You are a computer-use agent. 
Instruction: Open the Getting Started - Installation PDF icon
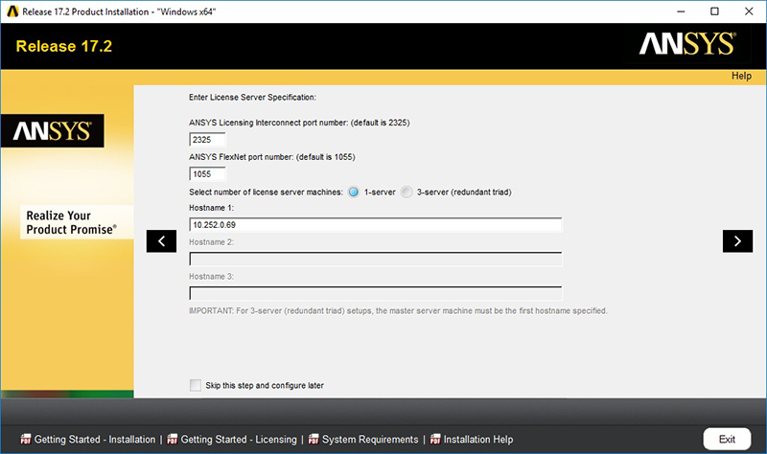point(26,439)
